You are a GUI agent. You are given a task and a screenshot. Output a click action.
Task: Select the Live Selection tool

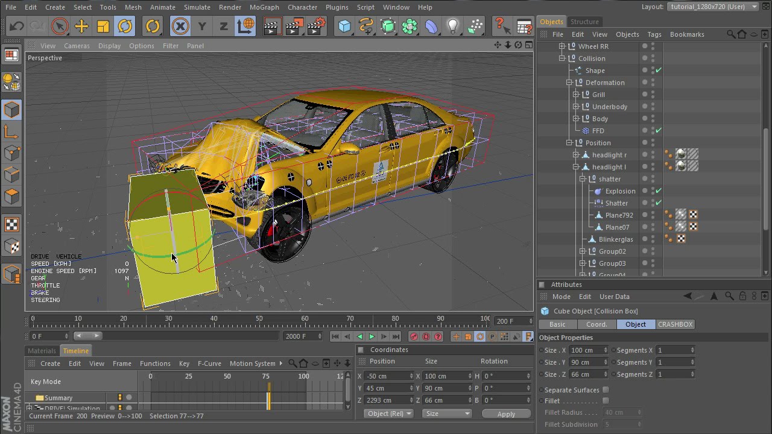[60, 26]
